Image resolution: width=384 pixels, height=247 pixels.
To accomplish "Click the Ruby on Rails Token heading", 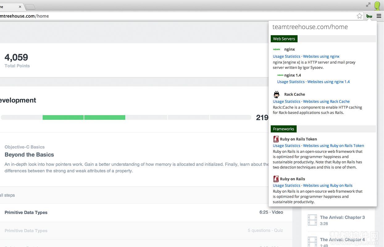I will 298,139.
